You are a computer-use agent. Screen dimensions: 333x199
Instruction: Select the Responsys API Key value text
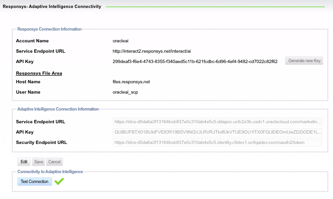point(195,62)
